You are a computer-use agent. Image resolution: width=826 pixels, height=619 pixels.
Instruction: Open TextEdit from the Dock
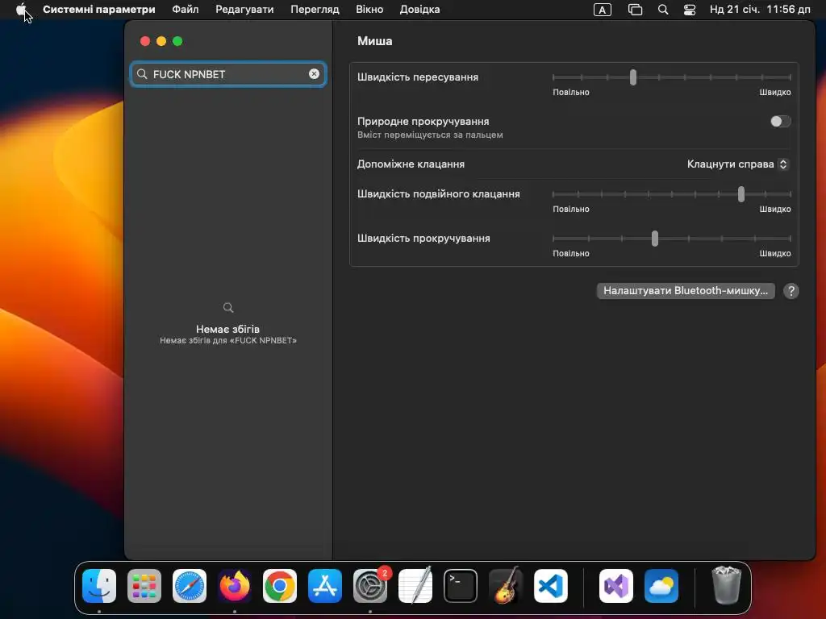click(x=415, y=586)
